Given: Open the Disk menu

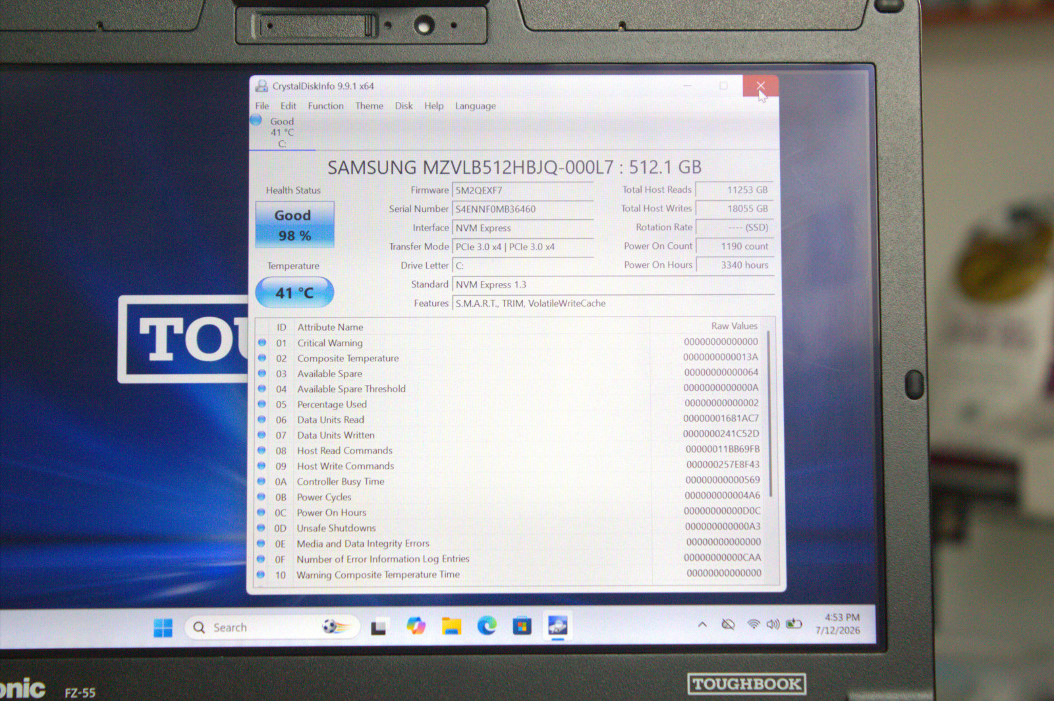Looking at the screenshot, I should pos(404,106).
